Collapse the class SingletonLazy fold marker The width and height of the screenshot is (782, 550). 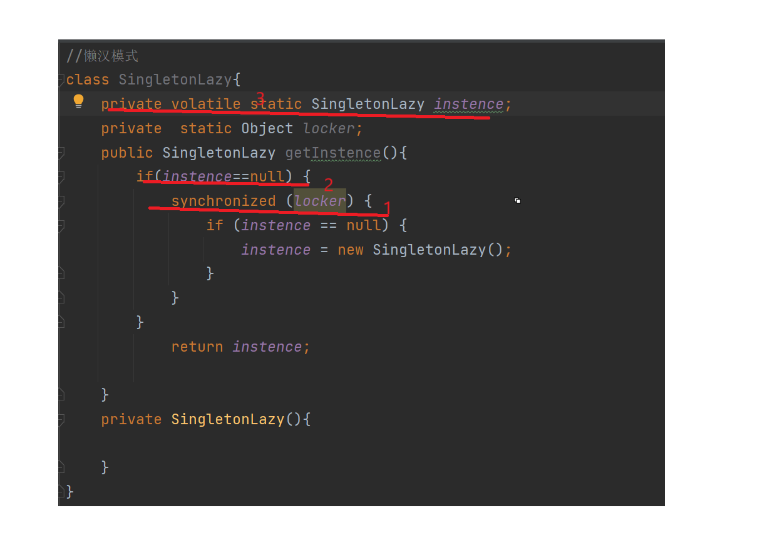[61, 79]
